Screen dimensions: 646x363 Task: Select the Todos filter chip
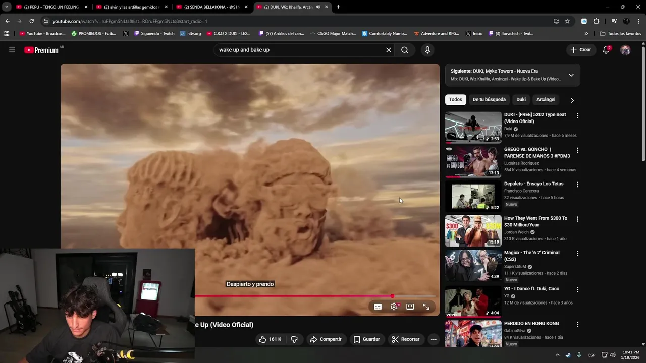click(456, 100)
